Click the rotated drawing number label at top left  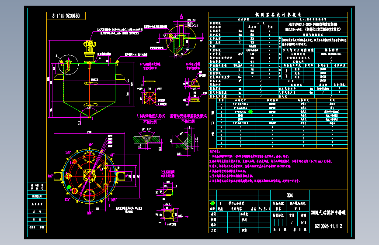point(66,16)
